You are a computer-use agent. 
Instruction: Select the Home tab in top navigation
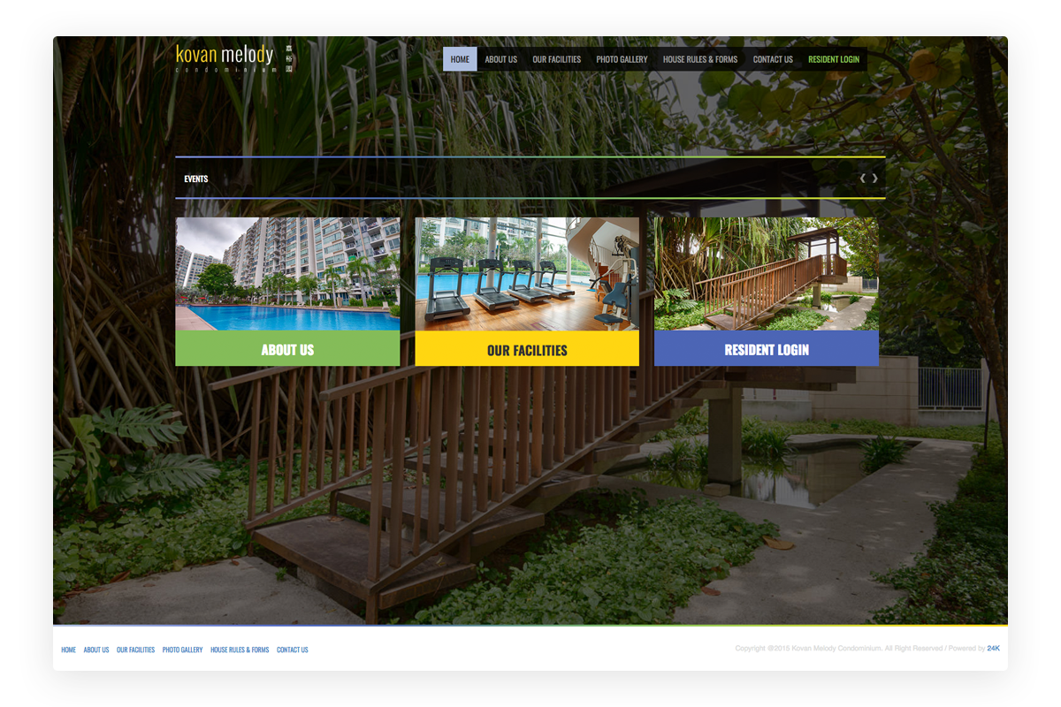pos(460,59)
